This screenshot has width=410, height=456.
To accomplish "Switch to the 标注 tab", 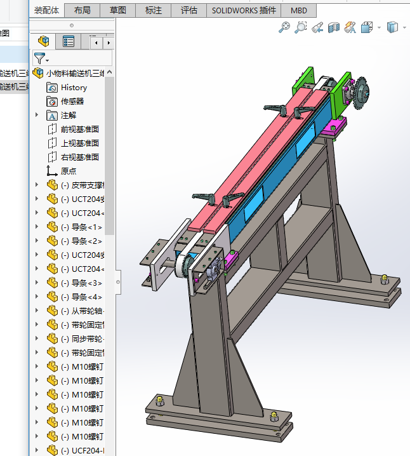I will pyautogui.click(x=154, y=10).
